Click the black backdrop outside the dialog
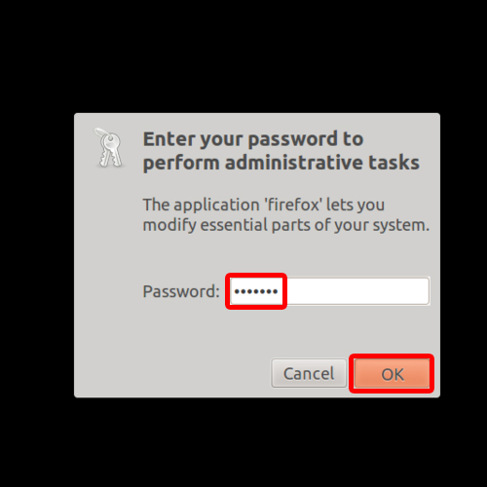487x487 pixels. [243, 56]
